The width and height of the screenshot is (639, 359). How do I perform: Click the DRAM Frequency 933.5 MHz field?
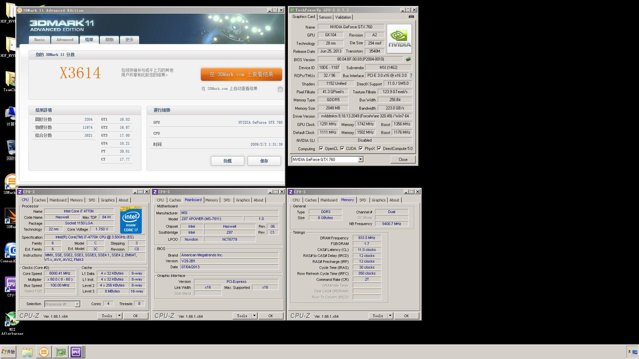click(367, 238)
